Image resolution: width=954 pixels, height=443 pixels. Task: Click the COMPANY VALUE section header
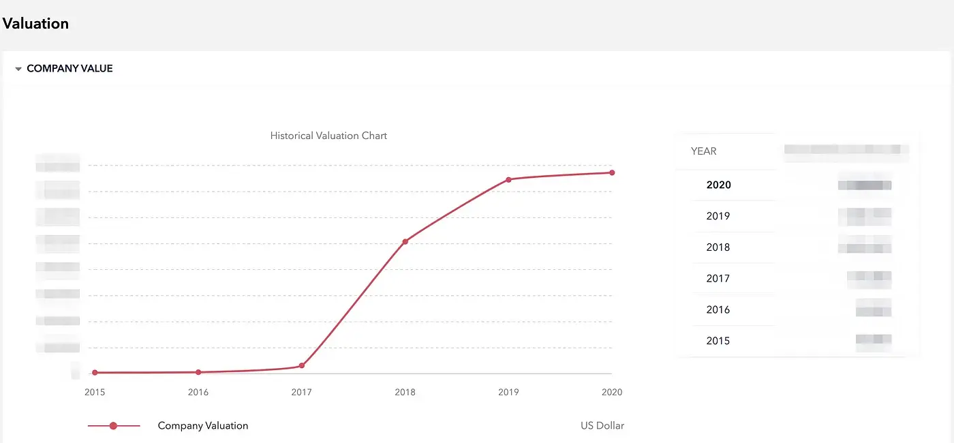[x=70, y=69]
